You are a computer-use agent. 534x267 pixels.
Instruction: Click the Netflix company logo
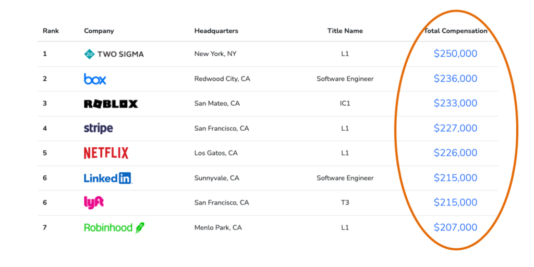tap(106, 153)
